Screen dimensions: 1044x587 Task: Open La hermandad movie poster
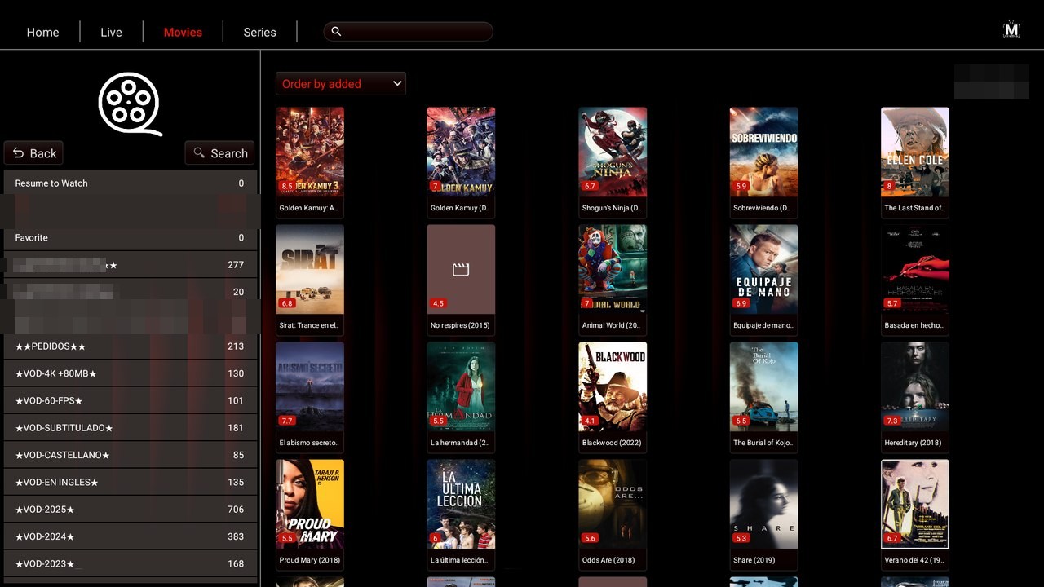click(461, 386)
